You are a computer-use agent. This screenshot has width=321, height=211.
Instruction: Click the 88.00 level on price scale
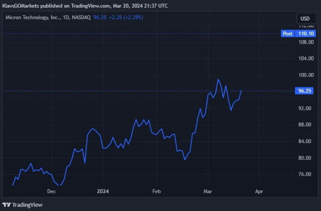point(305,125)
